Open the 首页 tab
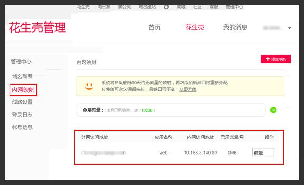The width and height of the screenshot is (304, 185). (x=154, y=28)
